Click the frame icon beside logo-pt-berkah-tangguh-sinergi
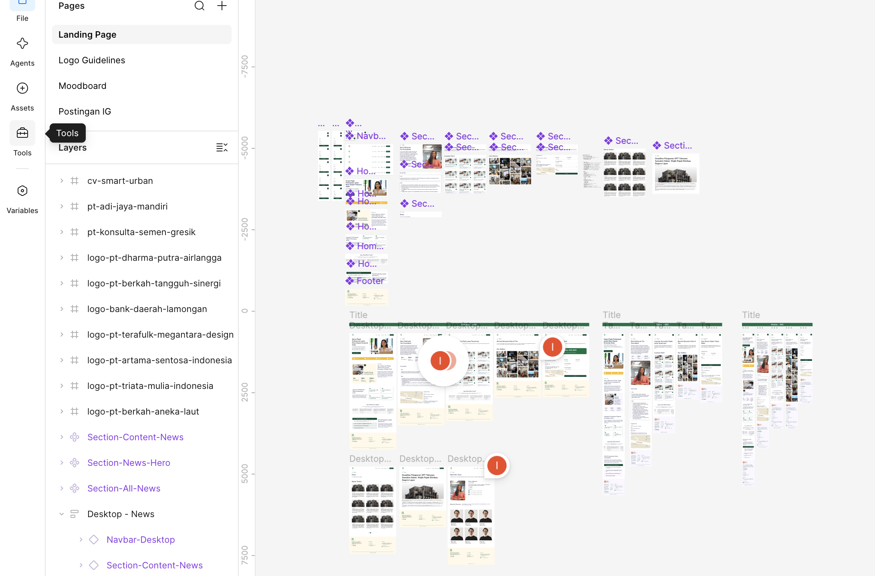Viewport: 875px width, 576px height. [75, 284]
